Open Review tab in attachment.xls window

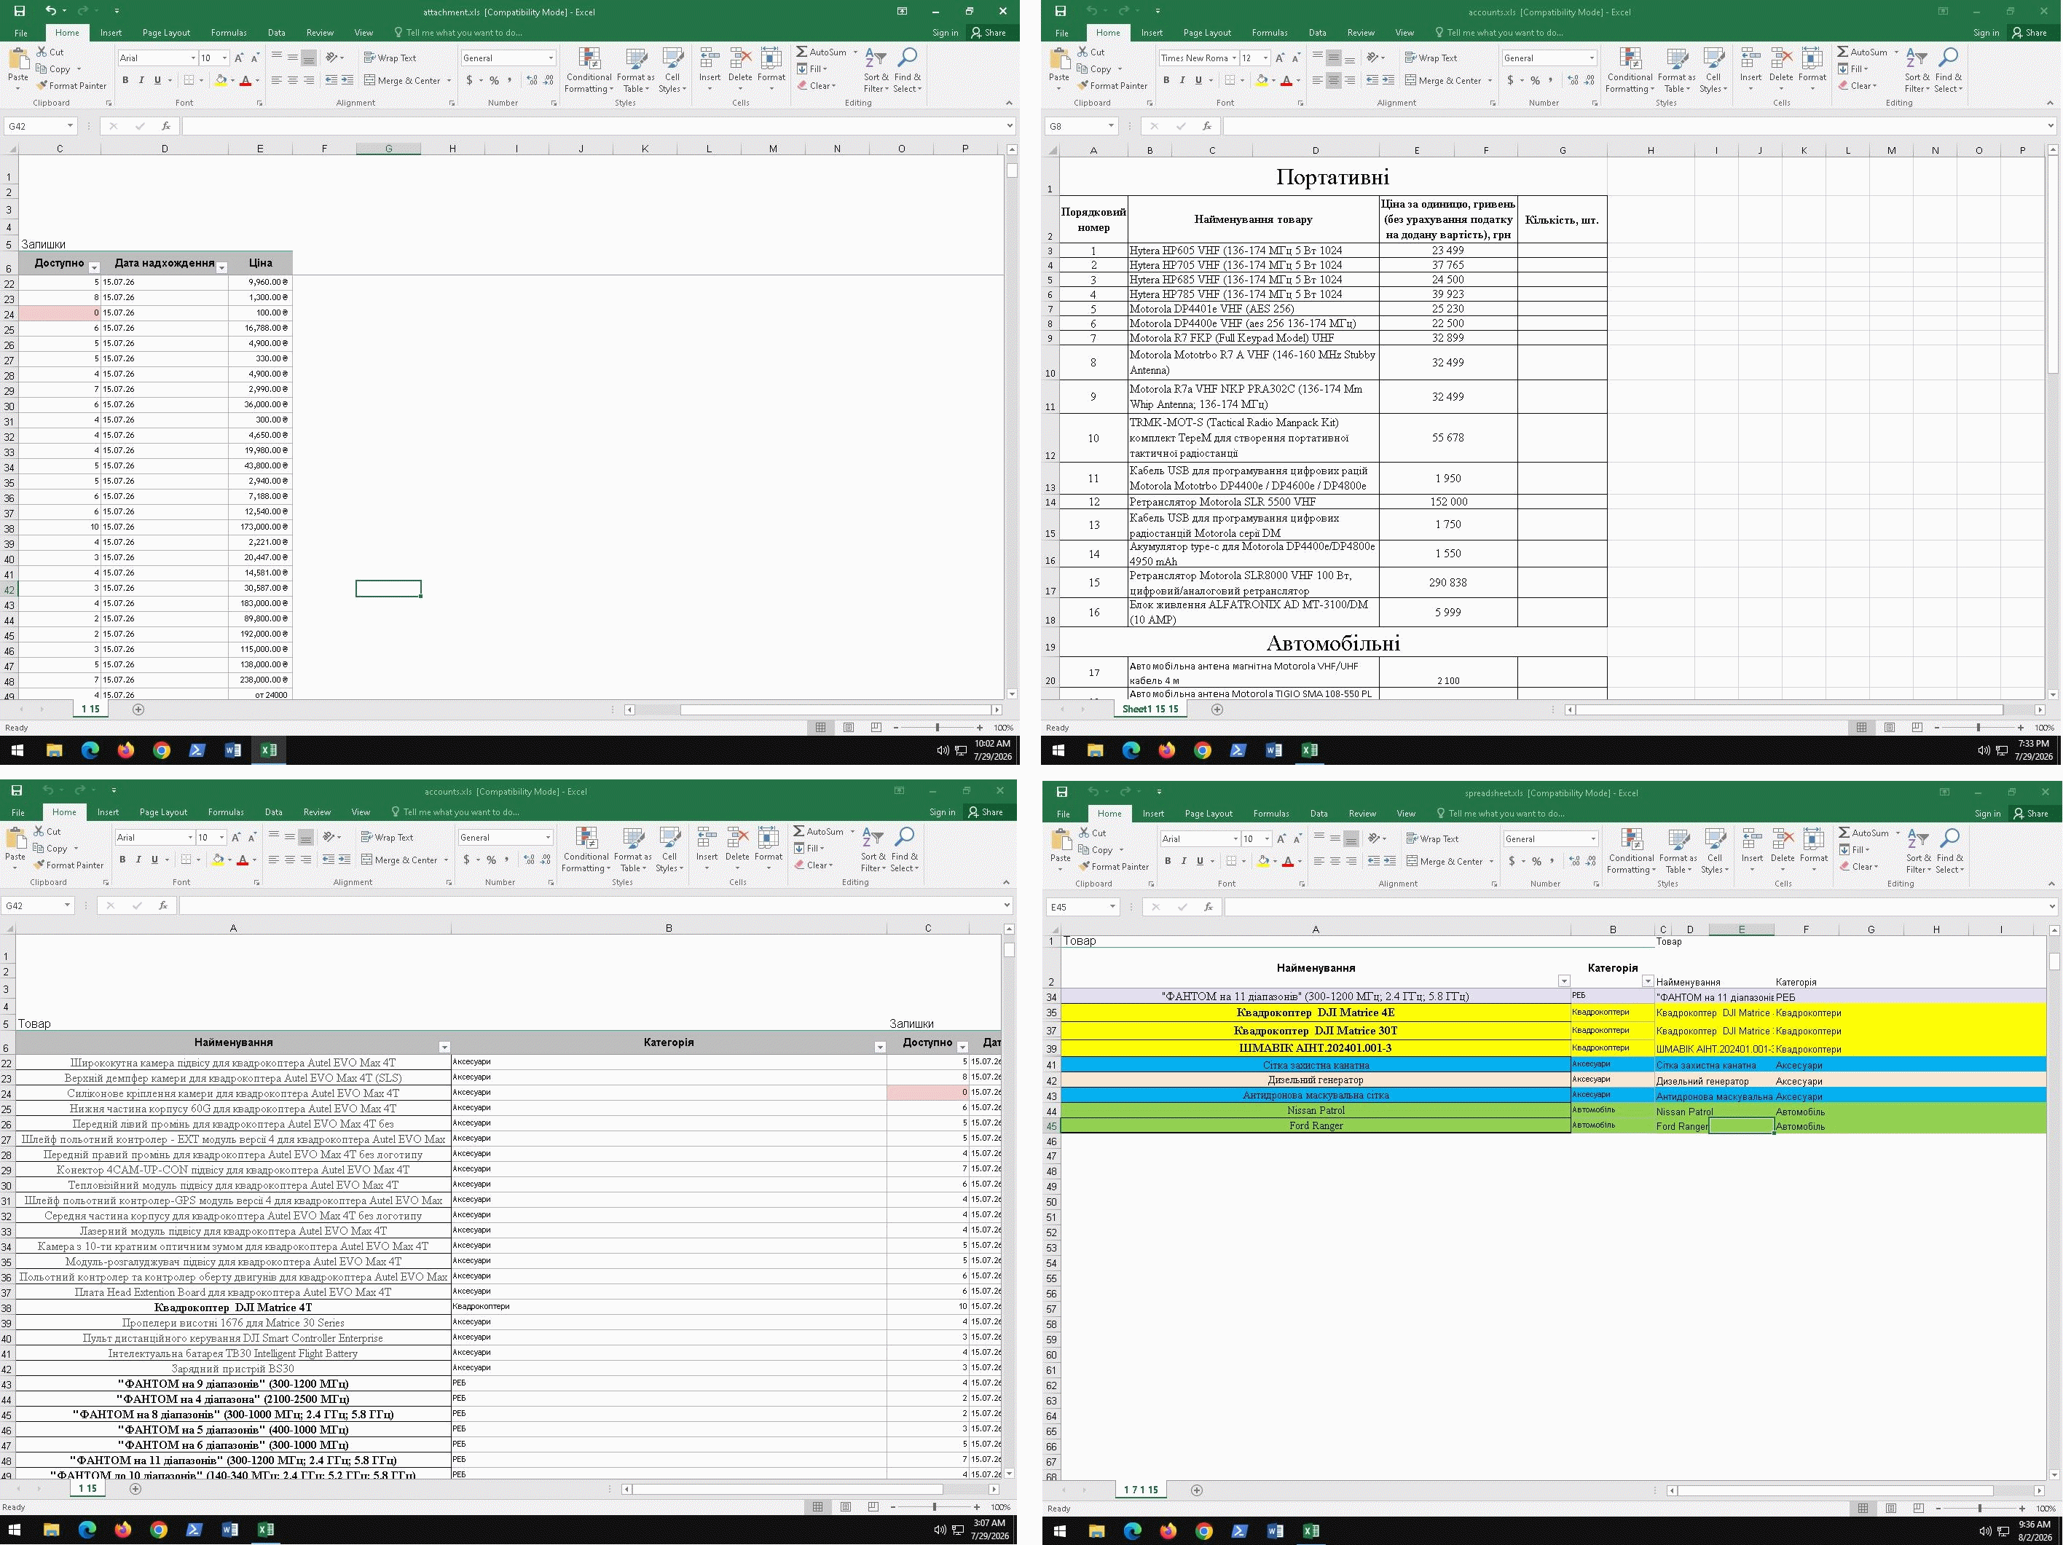point(320,33)
